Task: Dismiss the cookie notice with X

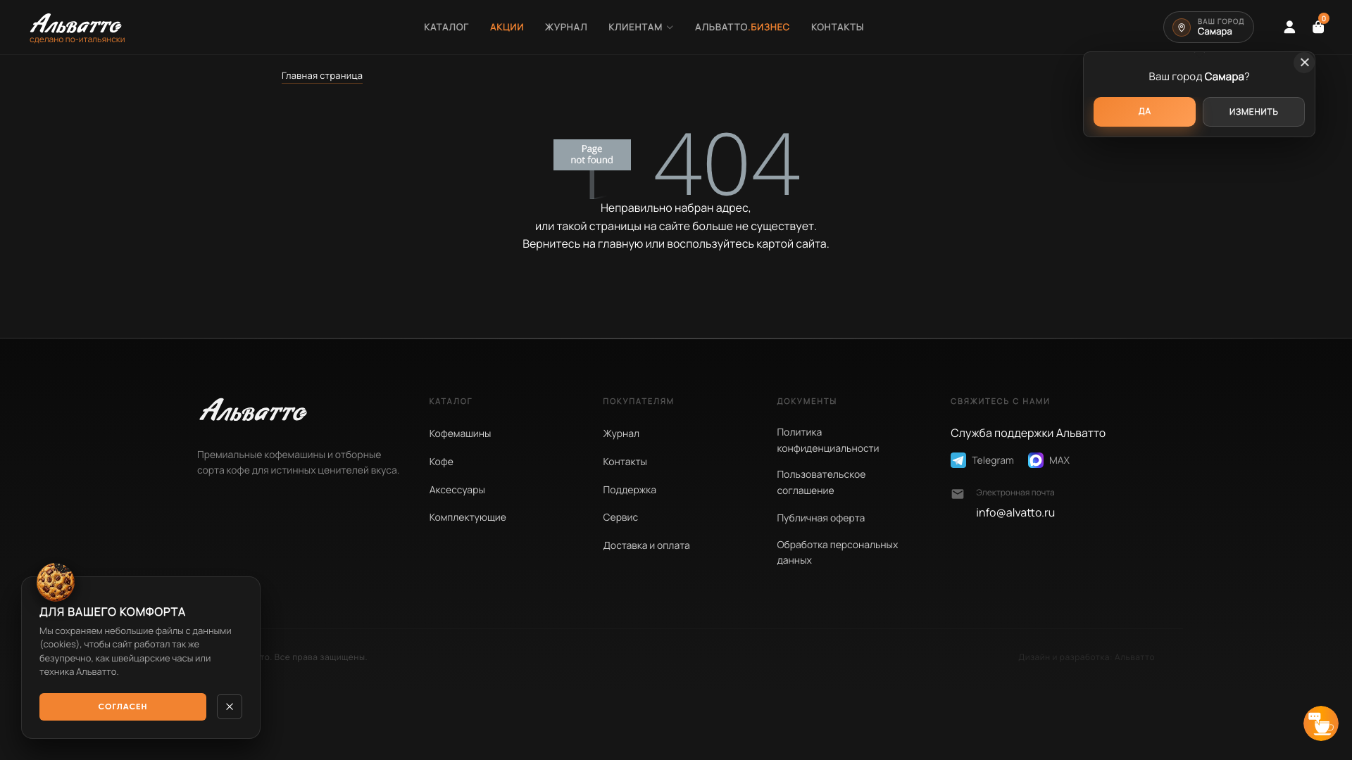Action: pyautogui.click(x=230, y=707)
